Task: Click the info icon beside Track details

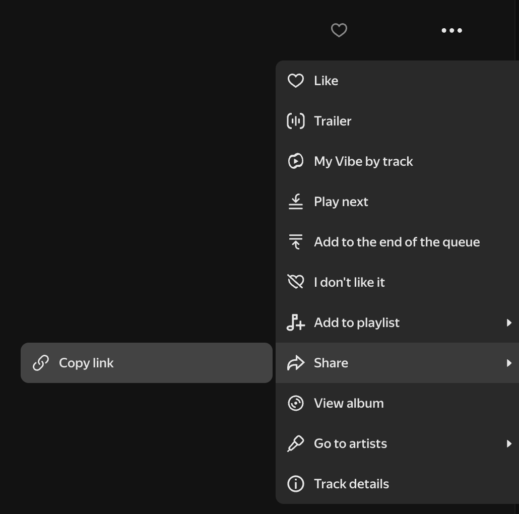Action: (296, 484)
